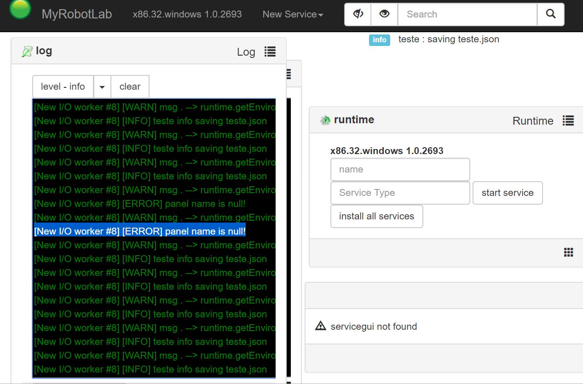Click the log panel service icon
583x384 pixels.
pyautogui.click(x=27, y=52)
